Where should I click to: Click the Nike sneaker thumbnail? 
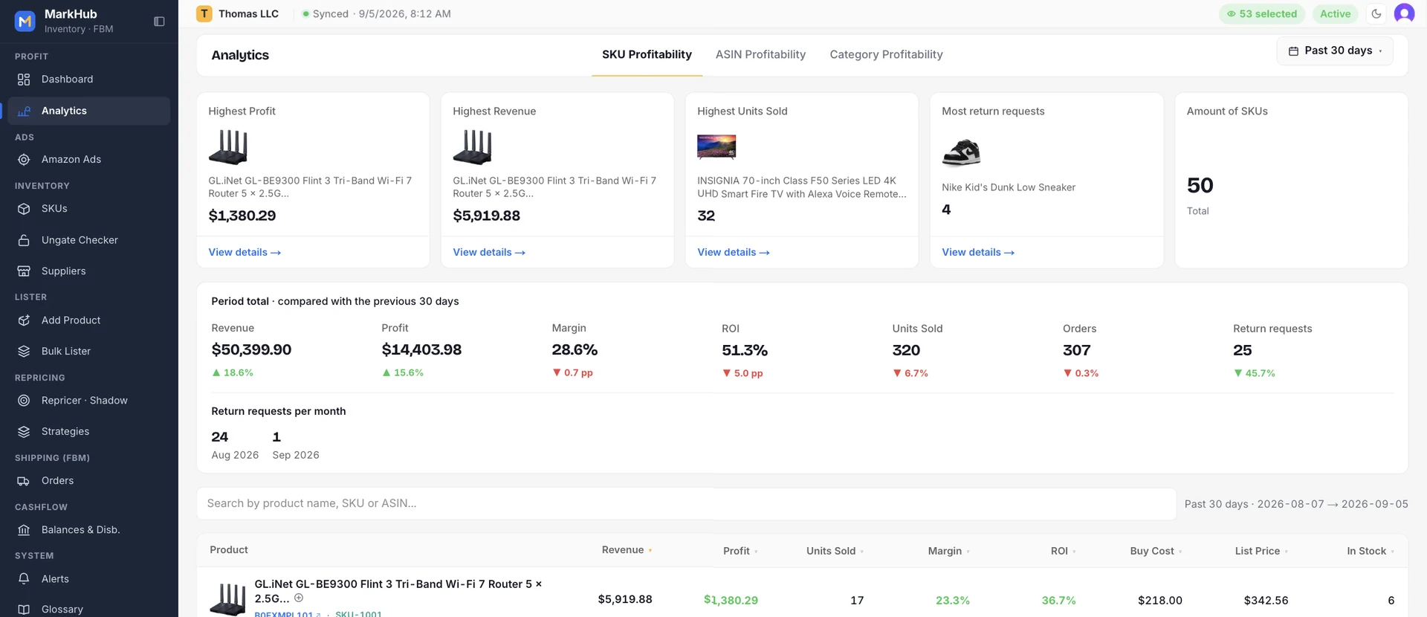point(961,152)
